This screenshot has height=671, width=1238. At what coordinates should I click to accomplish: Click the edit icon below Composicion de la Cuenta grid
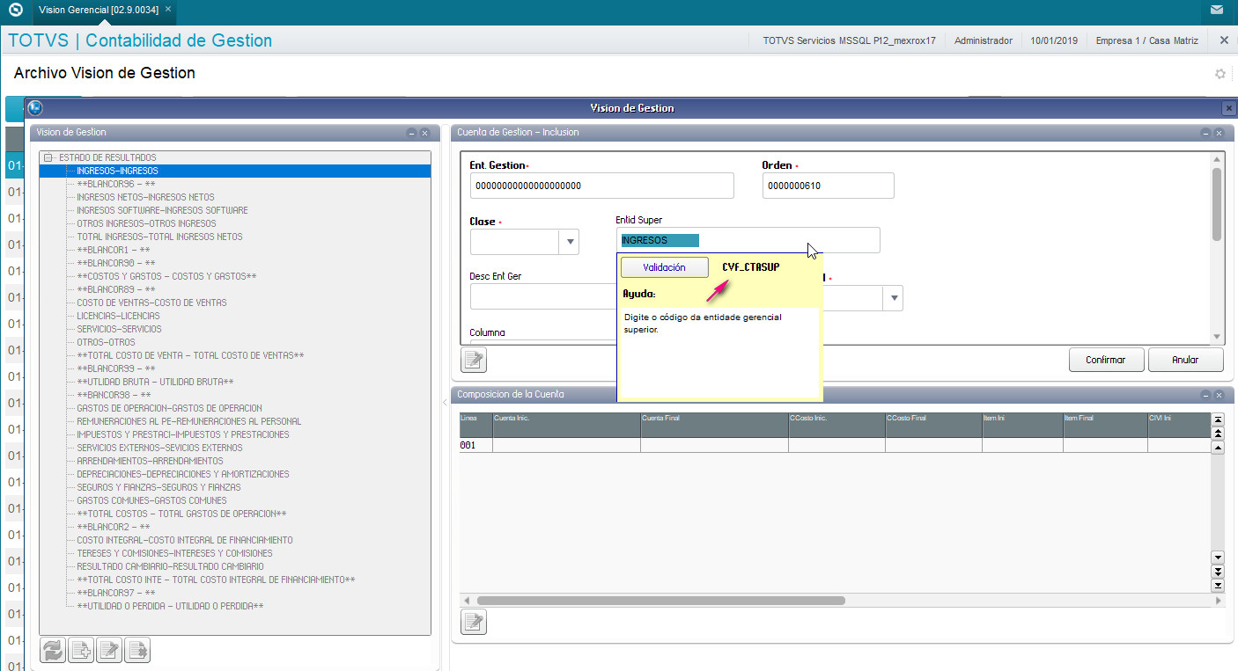point(474,623)
